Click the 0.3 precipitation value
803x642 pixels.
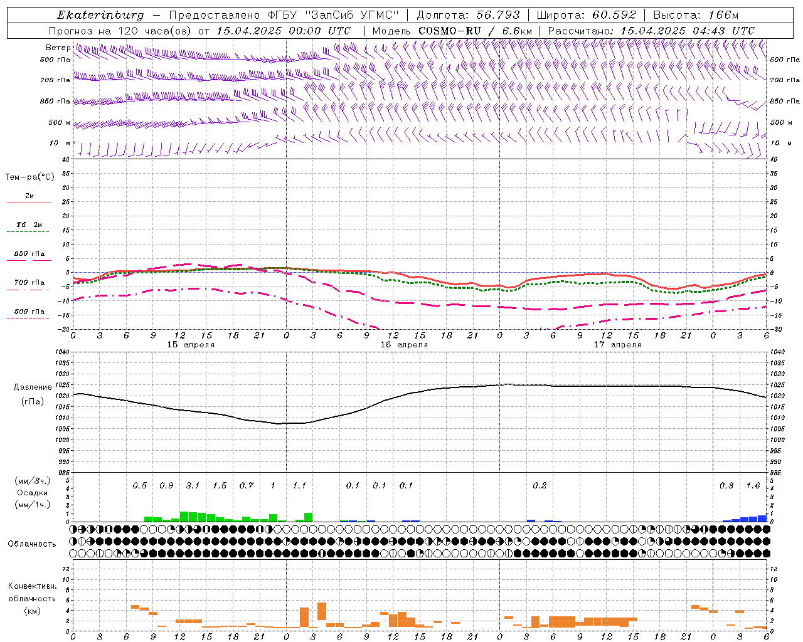pos(726,486)
